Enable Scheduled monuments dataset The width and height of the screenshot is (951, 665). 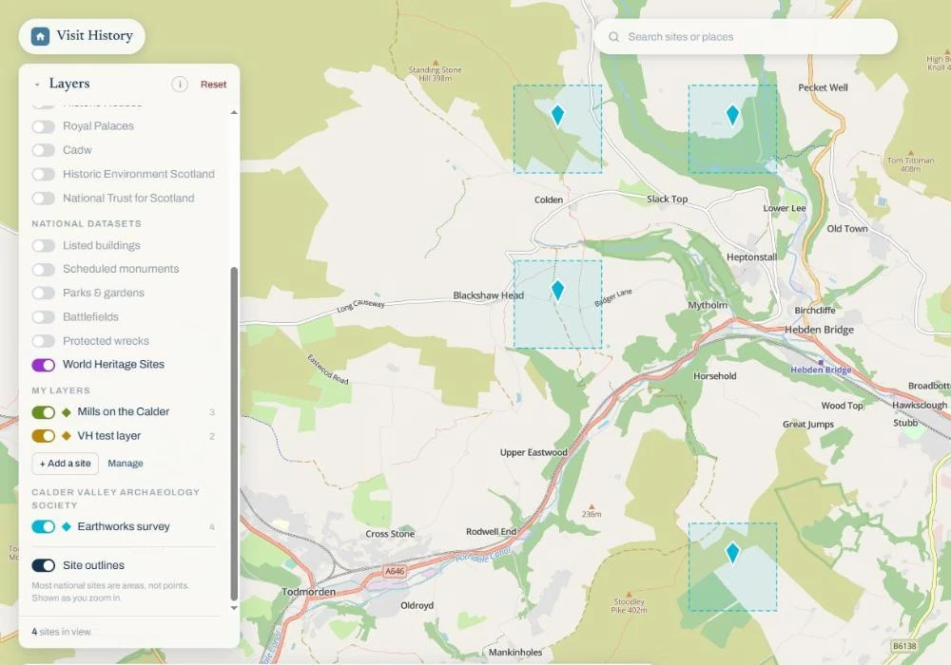[43, 270]
